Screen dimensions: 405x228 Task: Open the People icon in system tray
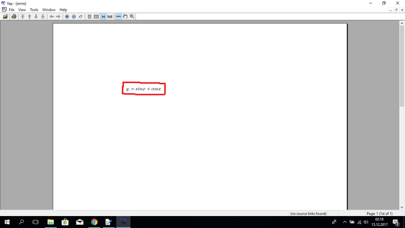click(x=334, y=222)
